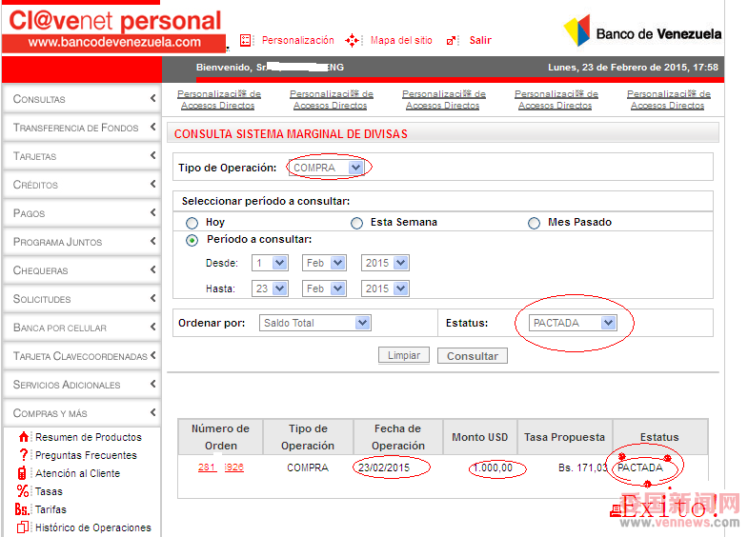Expand the Transferencia de Fondos menu
748x537 pixels.
pos(82,128)
